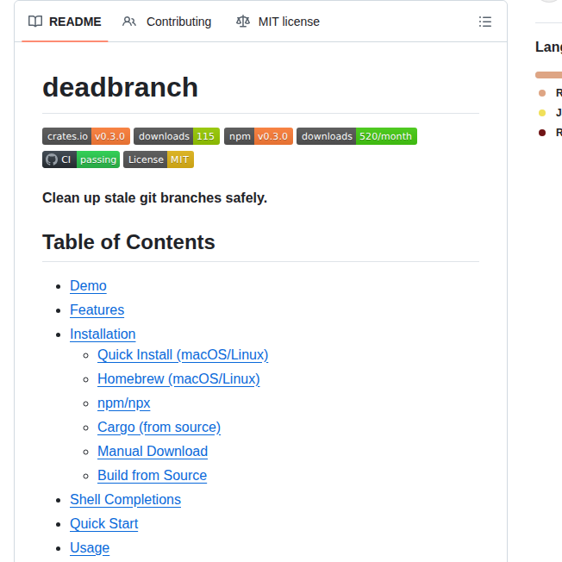This screenshot has width=562, height=562.
Task: Open the Demo link
Action: [88, 285]
